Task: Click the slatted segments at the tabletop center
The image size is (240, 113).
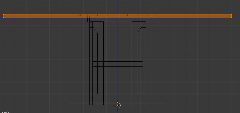Action: pyautogui.click(x=118, y=15)
